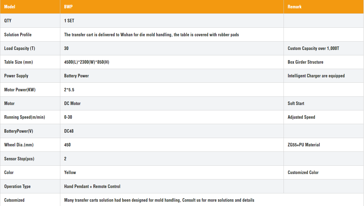Select the Yellow color value
Image resolution: width=364 pixels, height=206 pixels.
[70, 172]
